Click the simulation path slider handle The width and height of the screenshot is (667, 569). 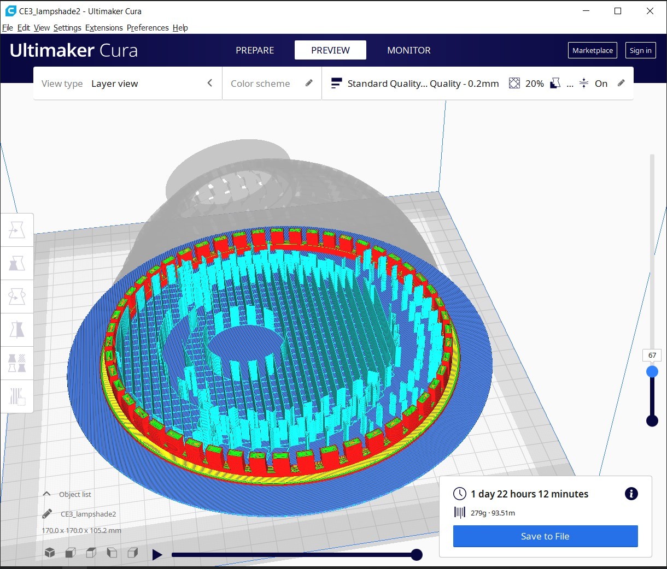coord(417,555)
